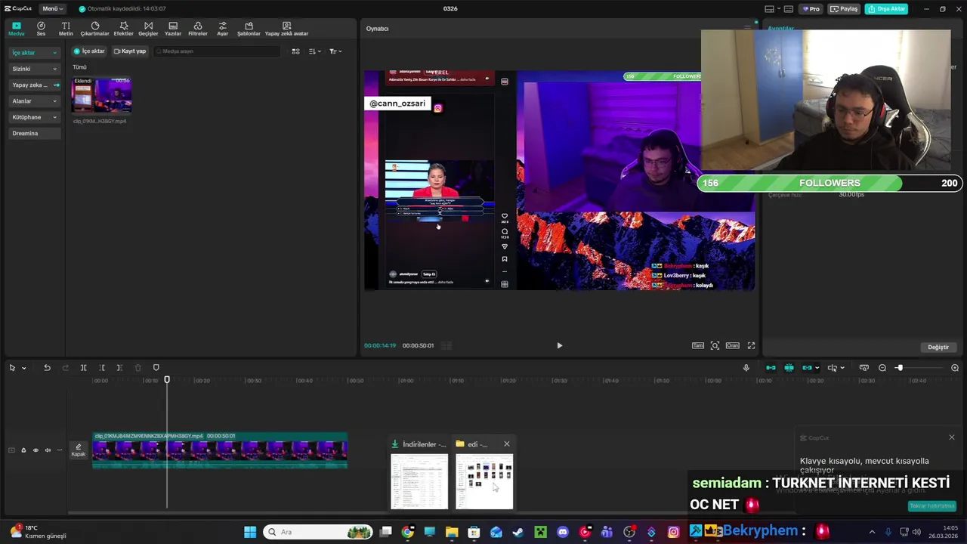The image size is (967, 544).
Task: Expand the Kütüphane sidebar section
Action: click(x=34, y=117)
